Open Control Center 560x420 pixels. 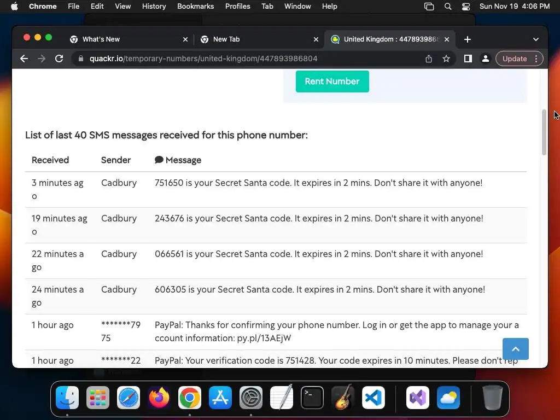click(466, 7)
